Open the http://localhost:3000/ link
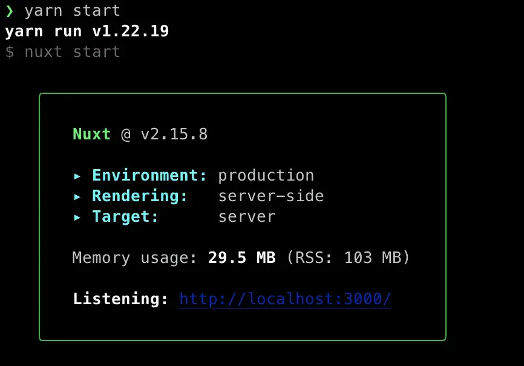The width and height of the screenshot is (524, 366). 285,299
